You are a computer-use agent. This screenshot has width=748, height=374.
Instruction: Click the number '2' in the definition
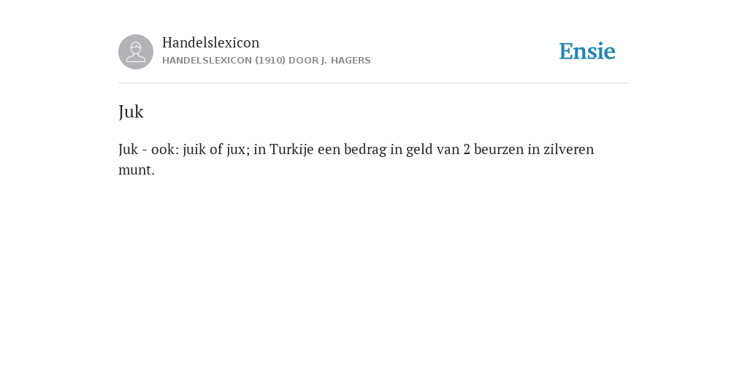(467, 149)
